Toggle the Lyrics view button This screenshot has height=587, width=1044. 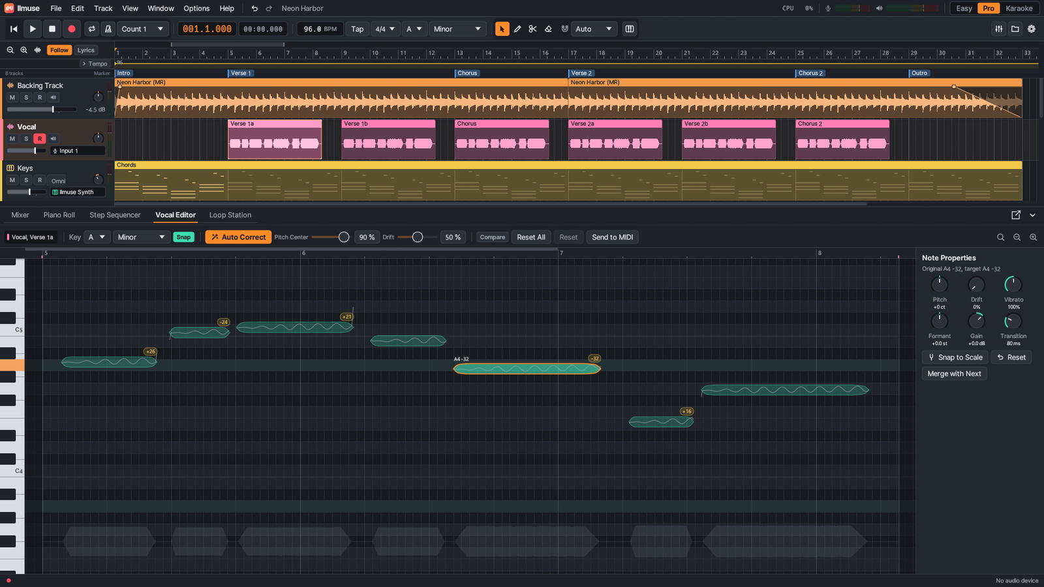tap(86, 50)
